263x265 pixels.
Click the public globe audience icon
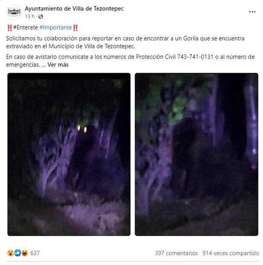click(x=40, y=16)
